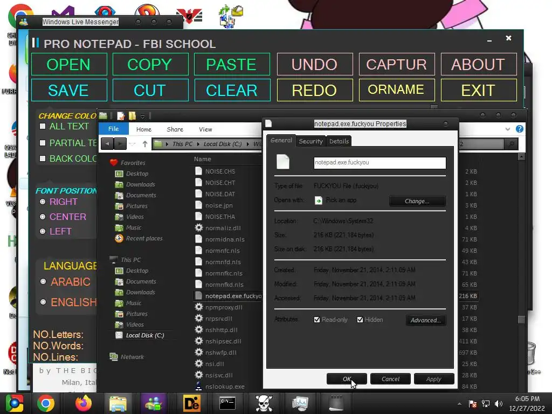Open quick access toolbar dropdown arrow
Viewport: 552px width, 414px height.
[x=142, y=116]
